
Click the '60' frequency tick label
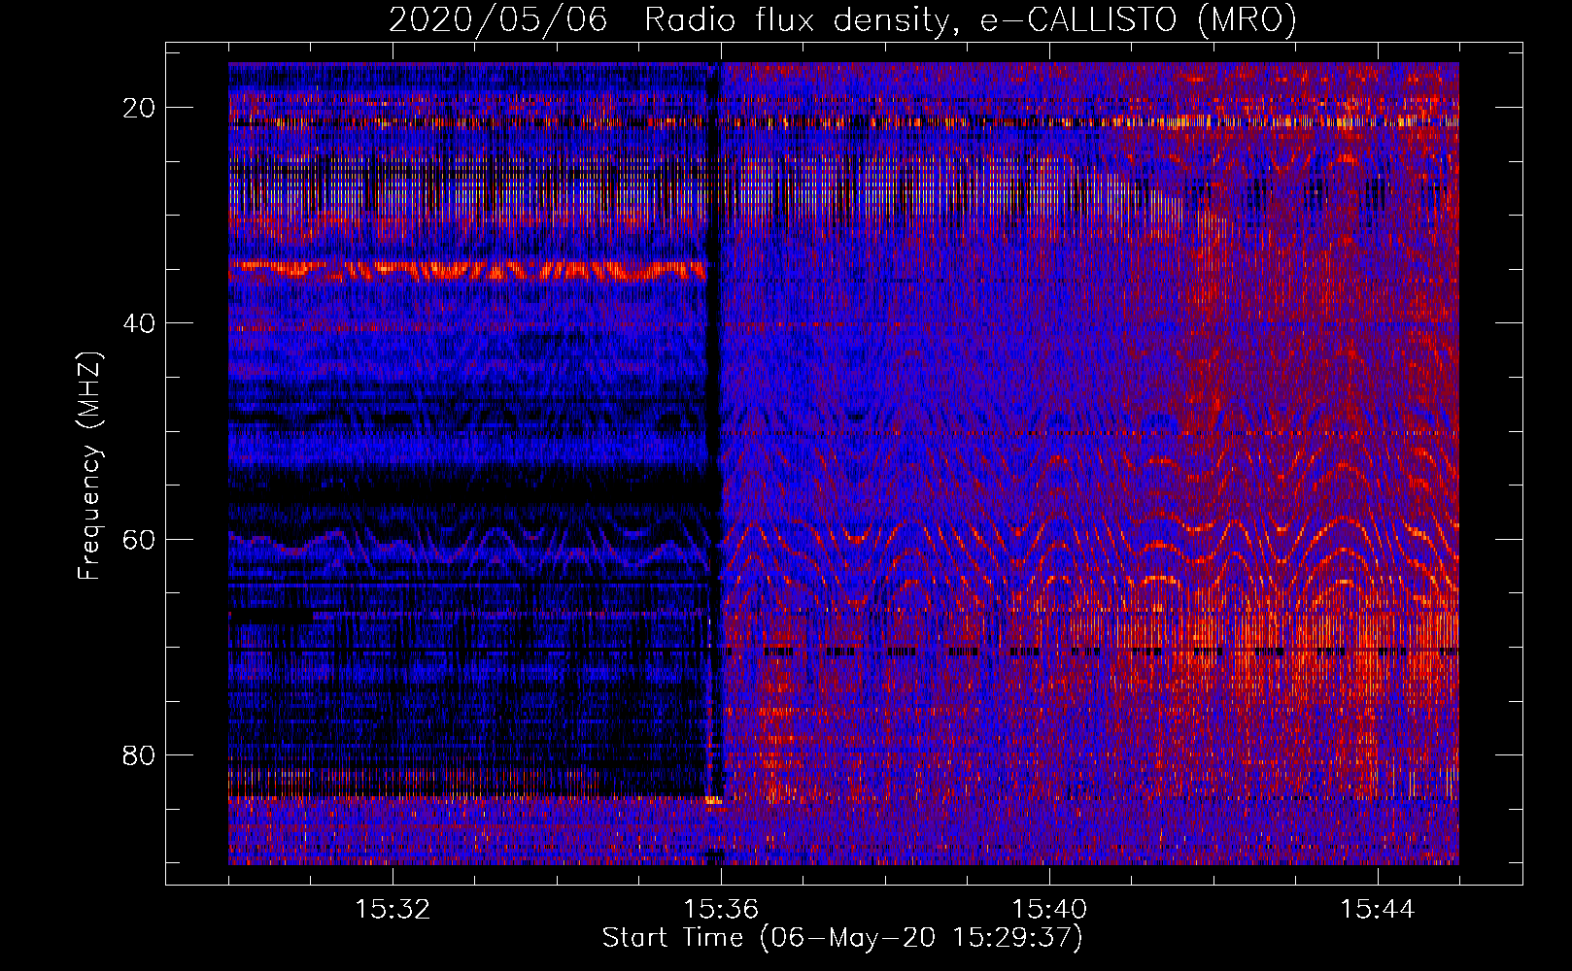click(x=139, y=539)
